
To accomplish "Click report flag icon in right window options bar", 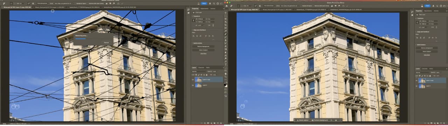I will click(x=339, y=6).
